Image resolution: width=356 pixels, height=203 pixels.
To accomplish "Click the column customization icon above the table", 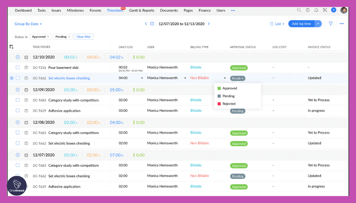I will [11, 47].
